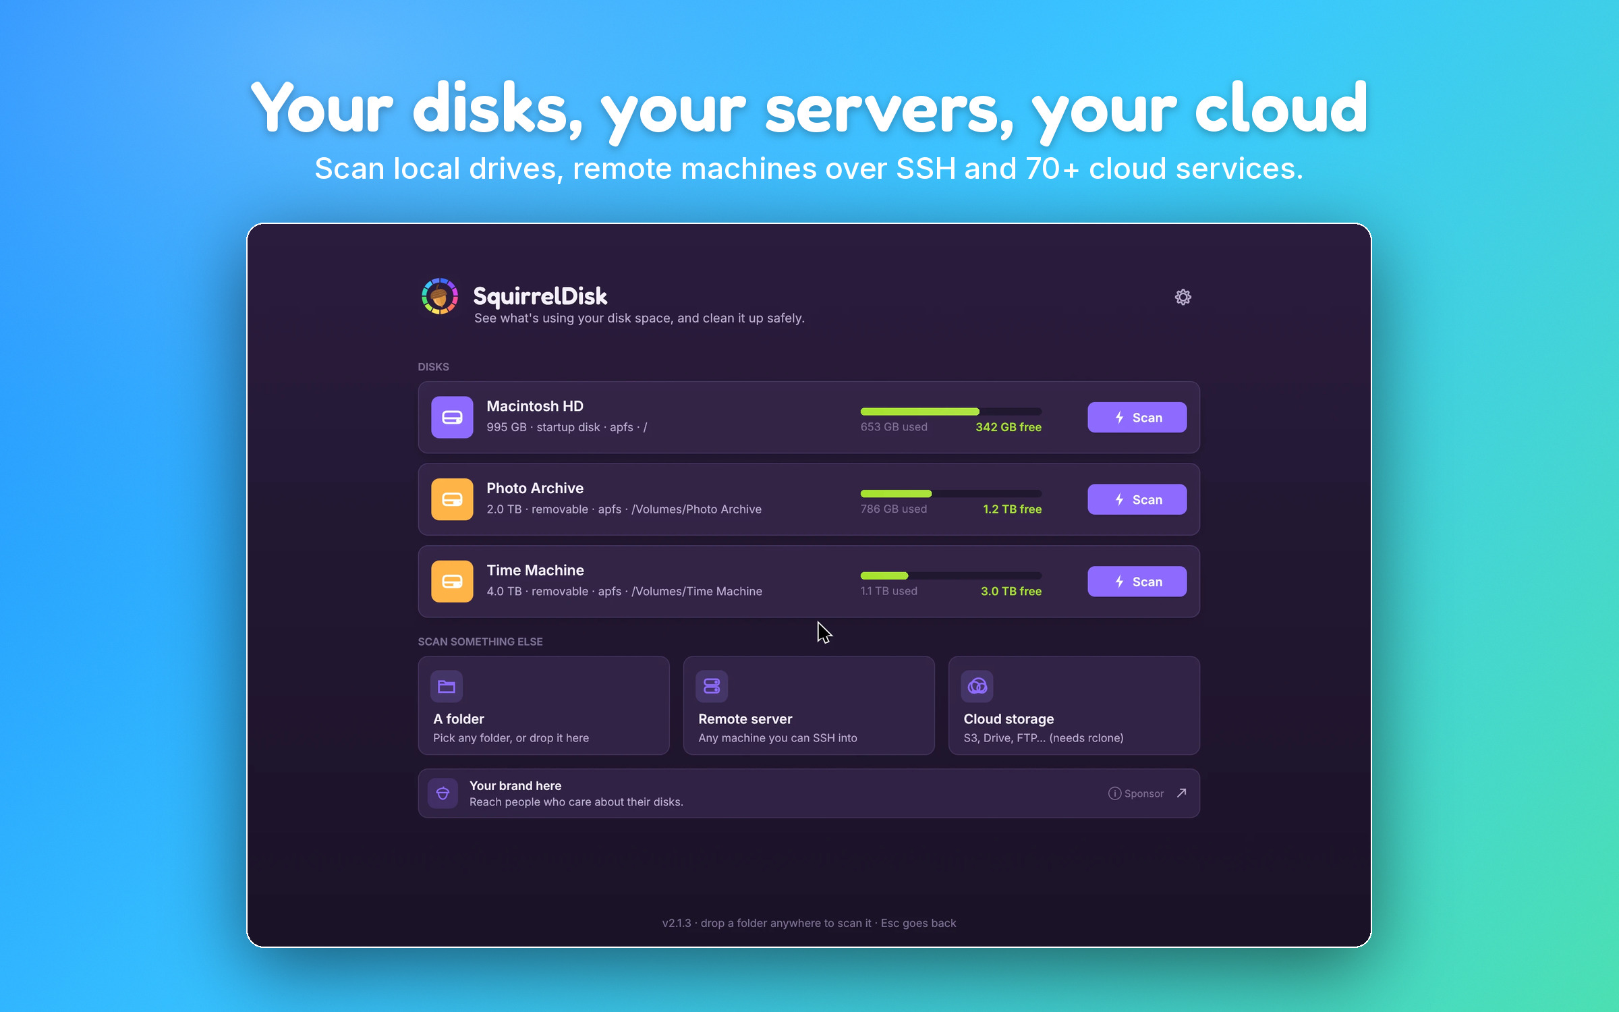Click the '1.1 TB used' label
Viewport: 1619px width, 1012px height.
[889, 591]
